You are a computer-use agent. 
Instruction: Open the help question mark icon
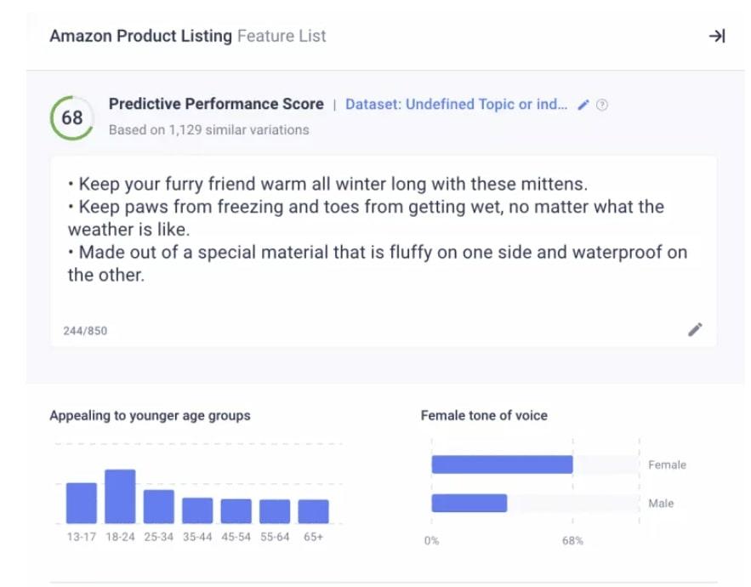coord(602,105)
